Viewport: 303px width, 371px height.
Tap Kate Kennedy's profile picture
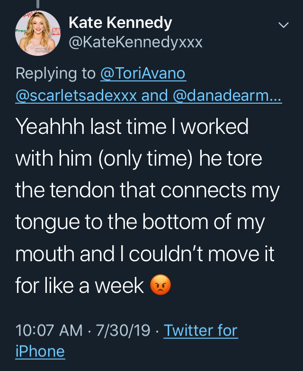tap(38, 33)
